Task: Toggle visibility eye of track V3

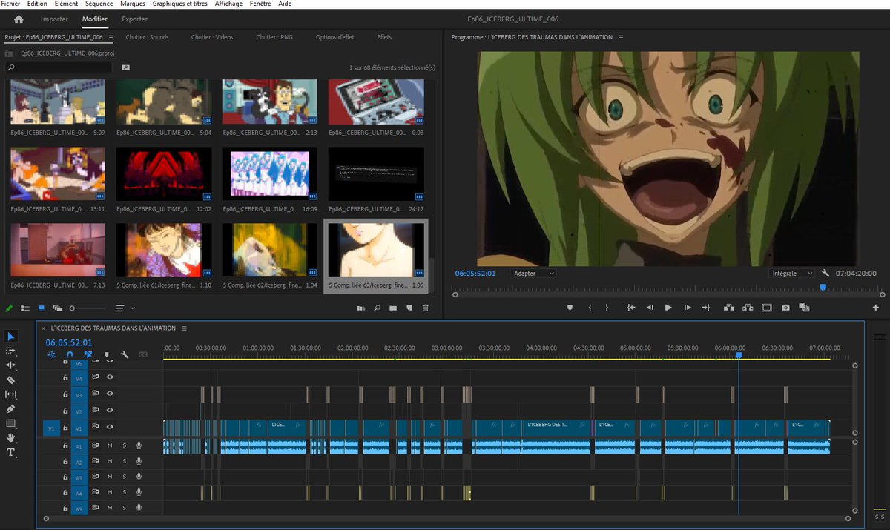Action: [110, 394]
